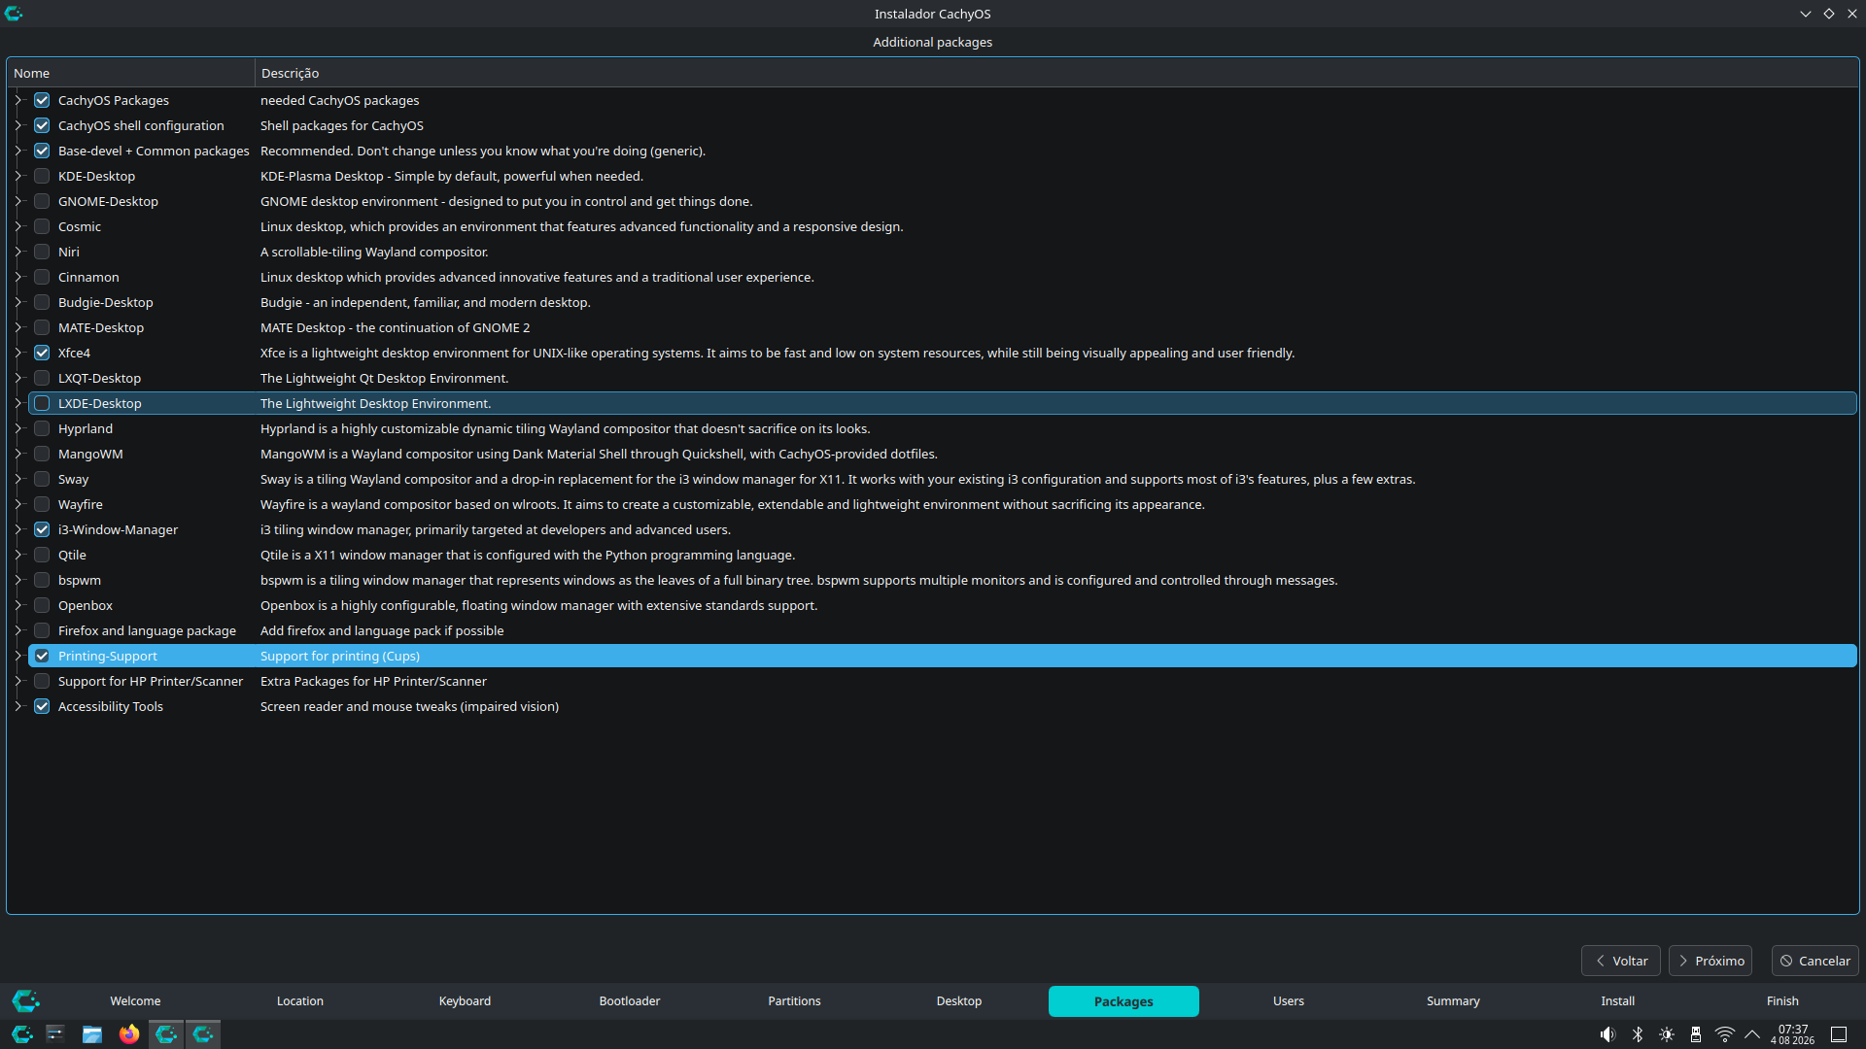Click the CachyOS window icon in the title bar
Screen dimensions: 1866x1049
(14, 14)
